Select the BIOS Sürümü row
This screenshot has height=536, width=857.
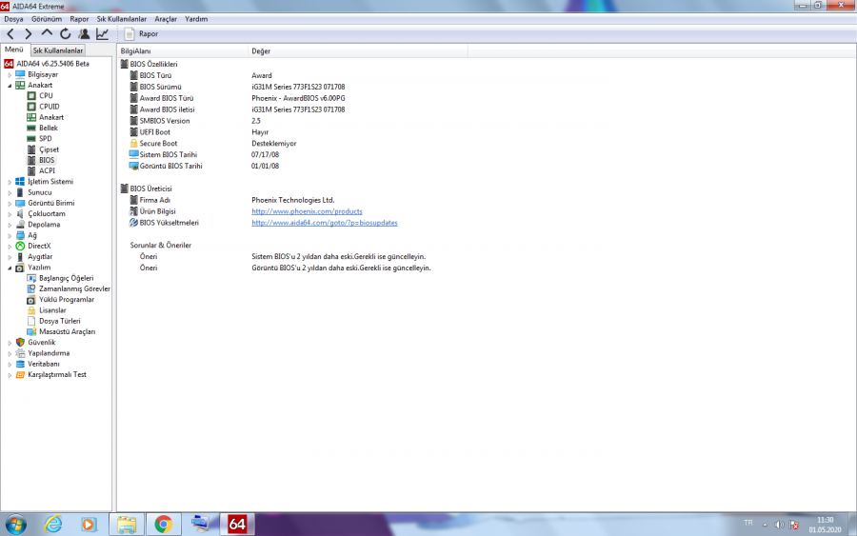[292, 87]
